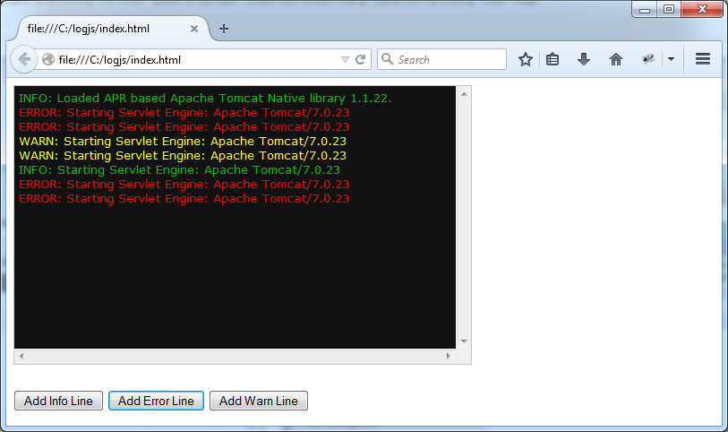728x432 pixels.
Task: Open the URL history dropdown arrow
Action: (x=345, y=59)
